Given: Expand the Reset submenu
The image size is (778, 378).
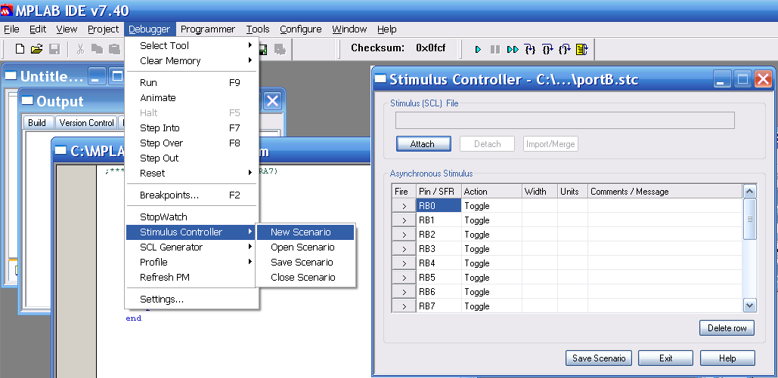Looking at the screenshot, I should [191, 174].
